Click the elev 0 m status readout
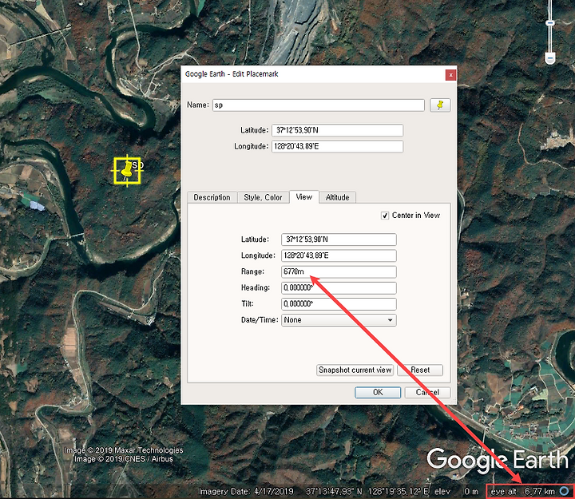This screenshot has height=499, width=575. pyautogui.click(x=457, y=491)
